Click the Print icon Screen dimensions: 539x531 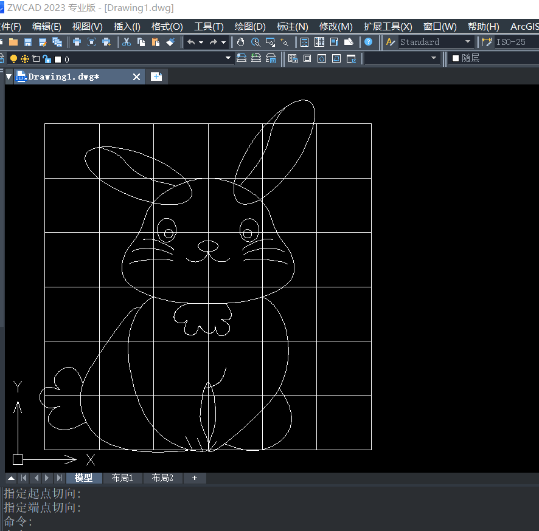coord(77,42)
